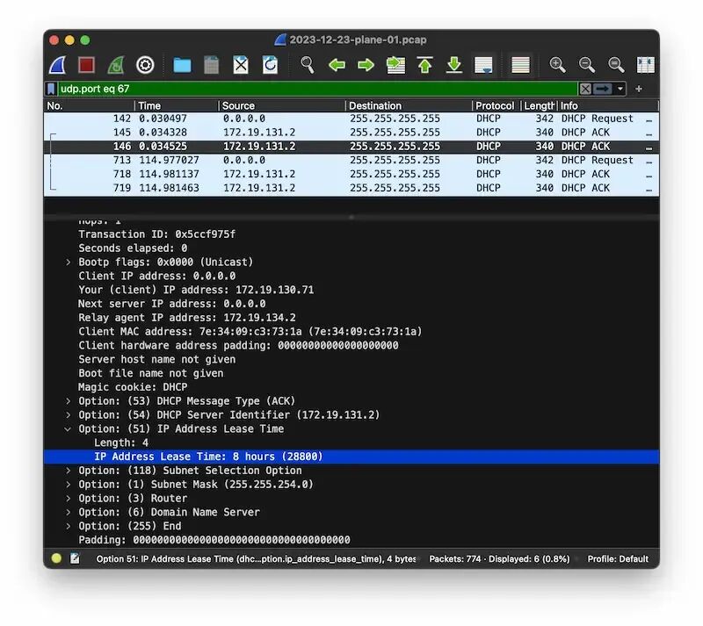Apply the display filter arrow

pos(603,89)
